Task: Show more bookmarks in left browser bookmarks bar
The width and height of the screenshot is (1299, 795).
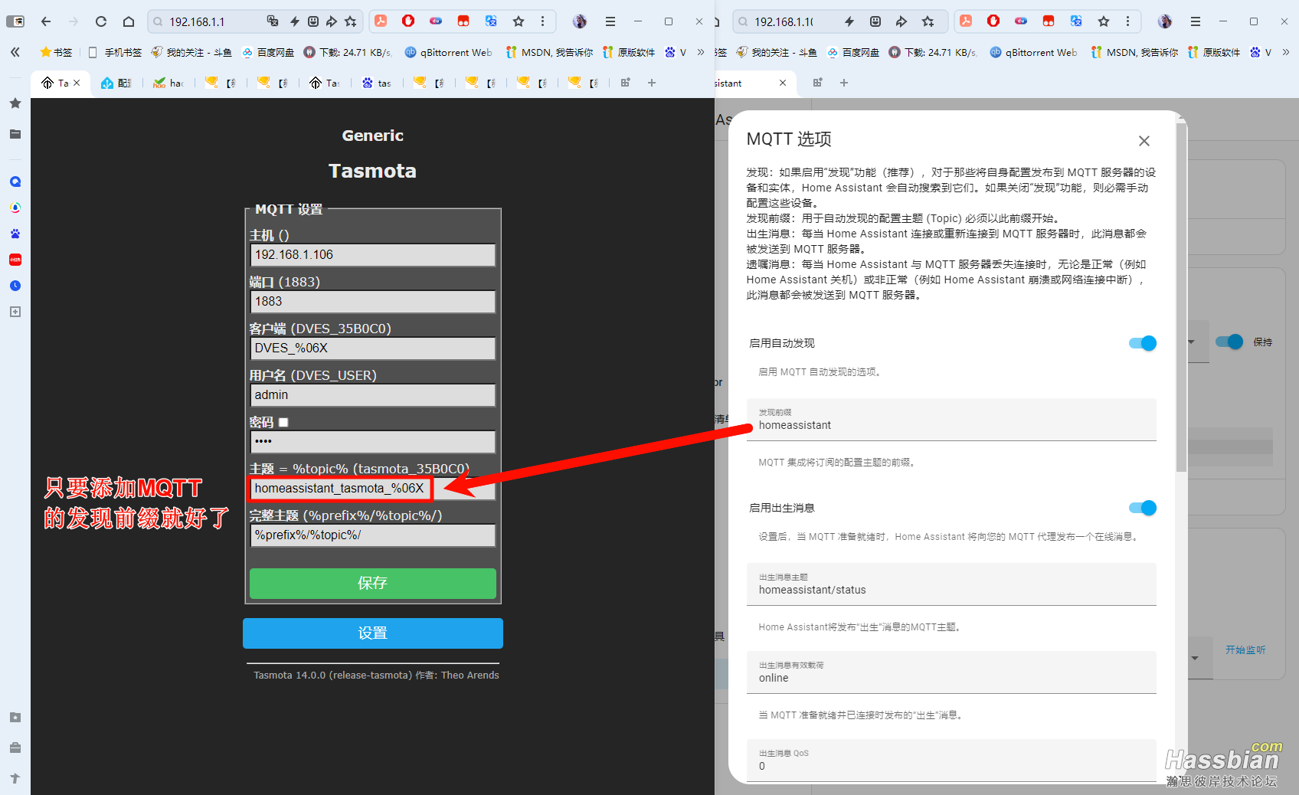Action: 701,52
